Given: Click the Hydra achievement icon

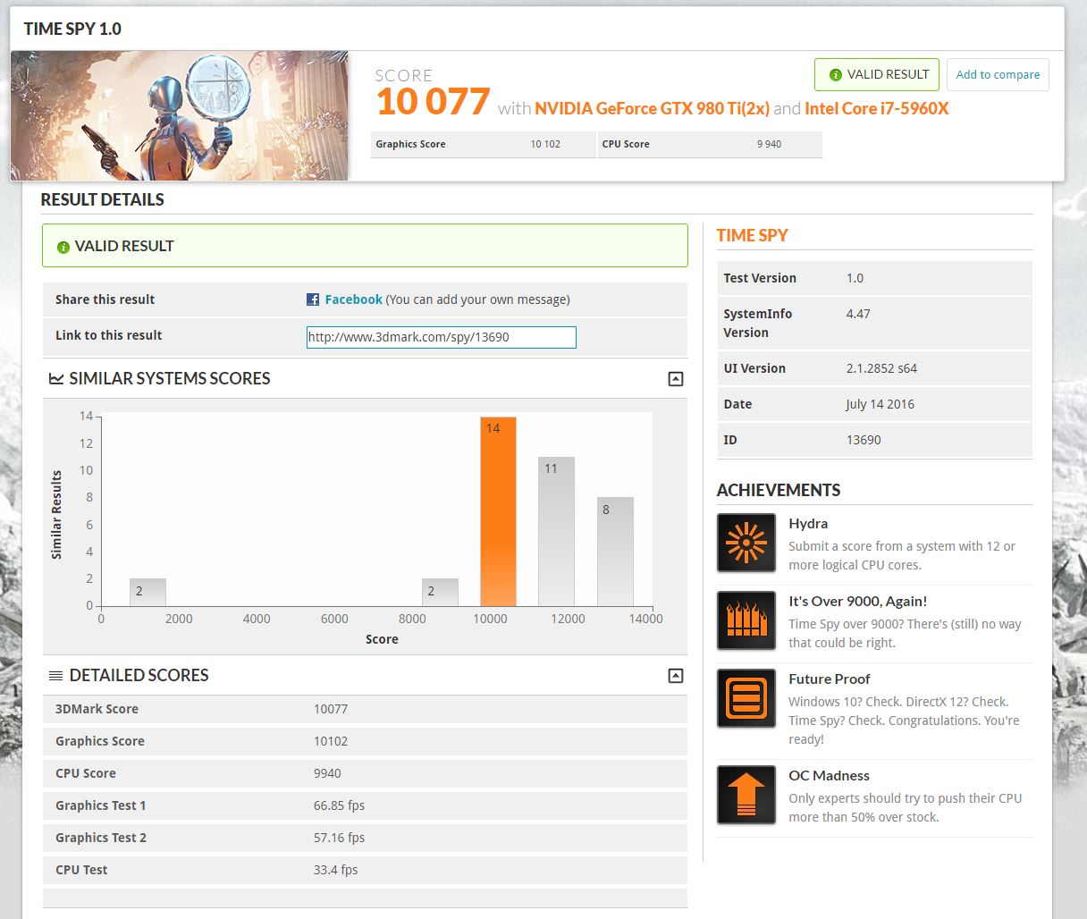Looking at the screenshot, I should click(746, 543).
